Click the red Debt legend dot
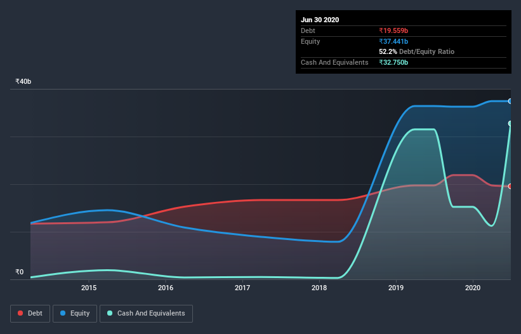 (x=20, y=313)
